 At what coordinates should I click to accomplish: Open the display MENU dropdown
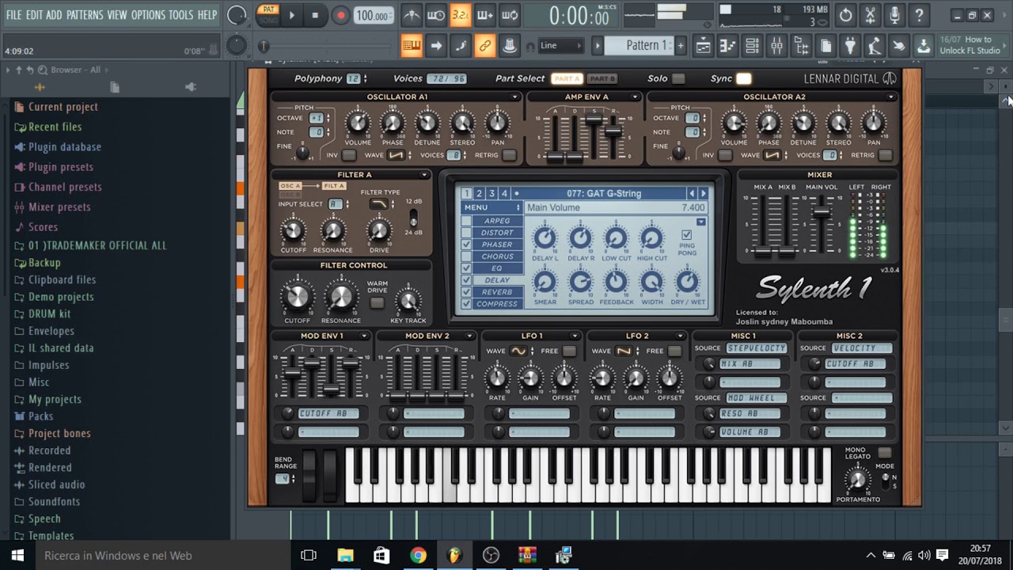pyautogui.click(x=491, y=207)
